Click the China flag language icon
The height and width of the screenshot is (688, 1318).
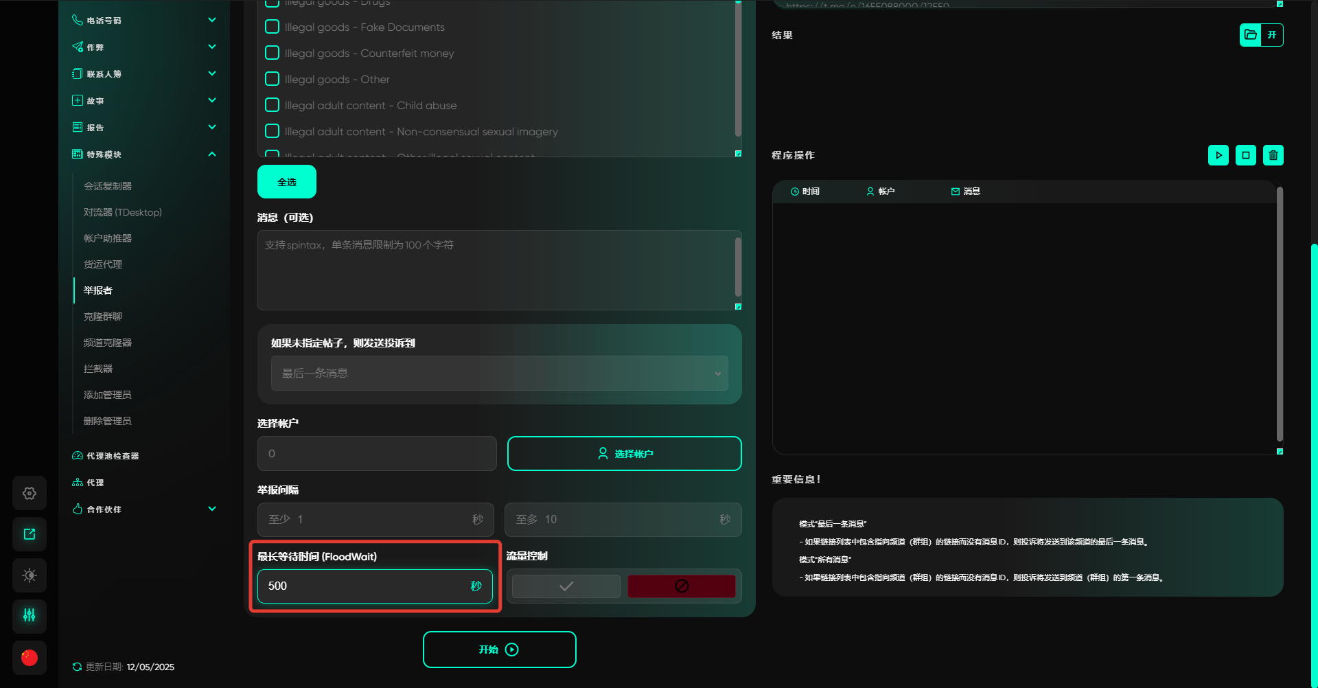tap(30, 658)
